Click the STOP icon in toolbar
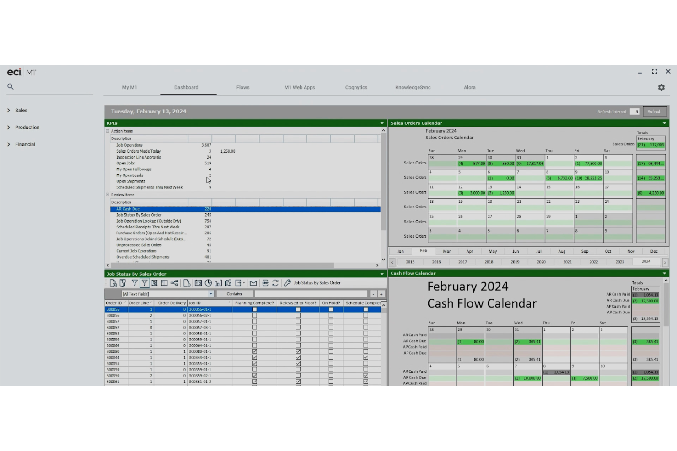The width and height of the screenshot is (677, 451). (265, 283)
